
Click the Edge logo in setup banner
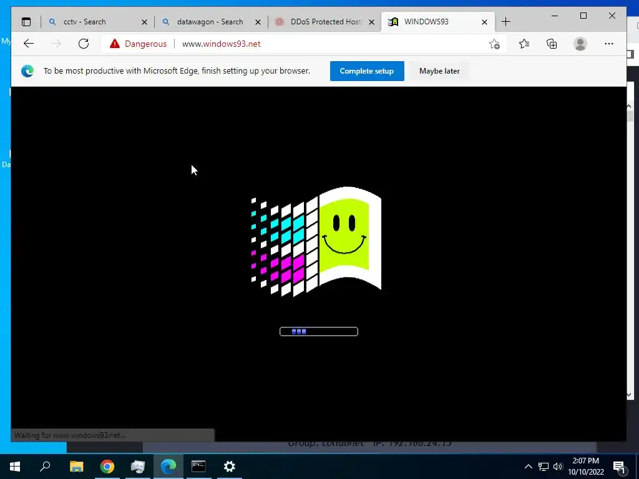27,71
